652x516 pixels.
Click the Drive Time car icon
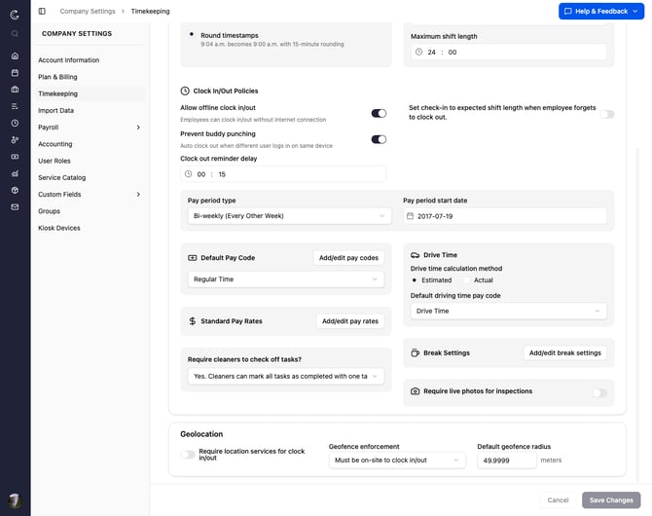[415, 255]
